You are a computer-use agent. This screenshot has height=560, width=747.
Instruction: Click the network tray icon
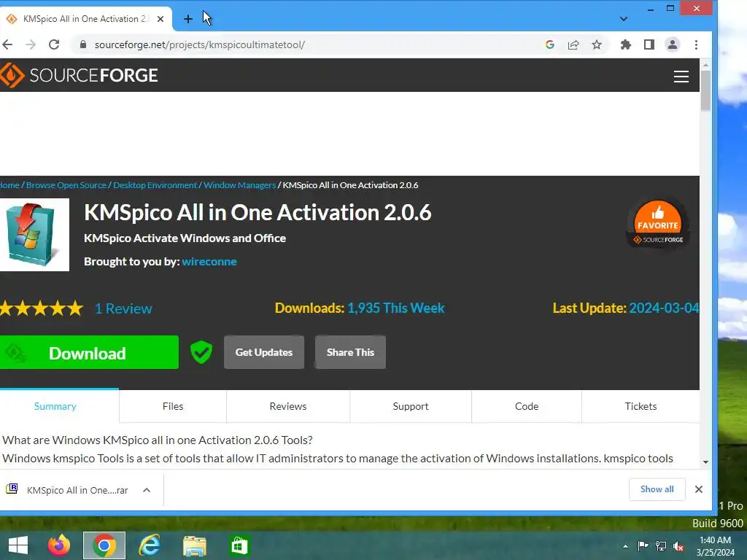[661, 546]
